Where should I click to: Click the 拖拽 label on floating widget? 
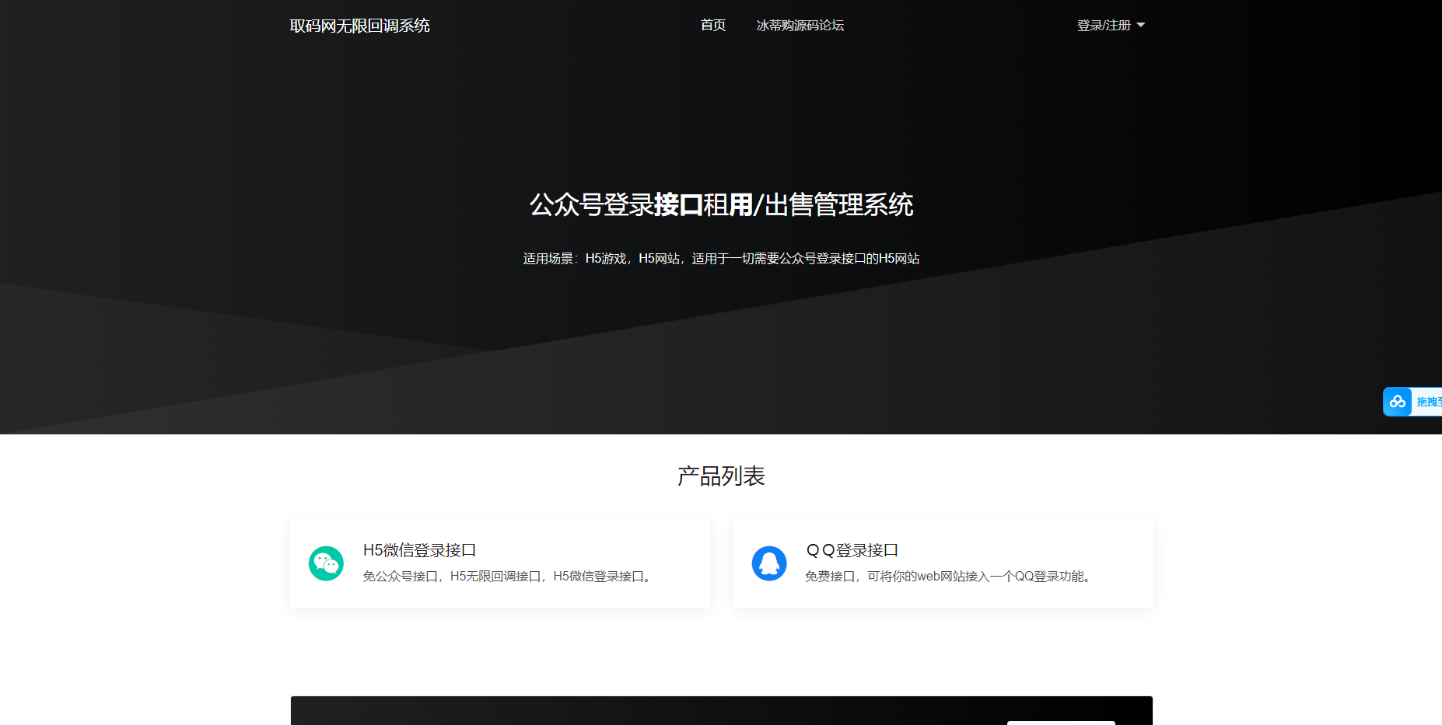click(1428, 402)
